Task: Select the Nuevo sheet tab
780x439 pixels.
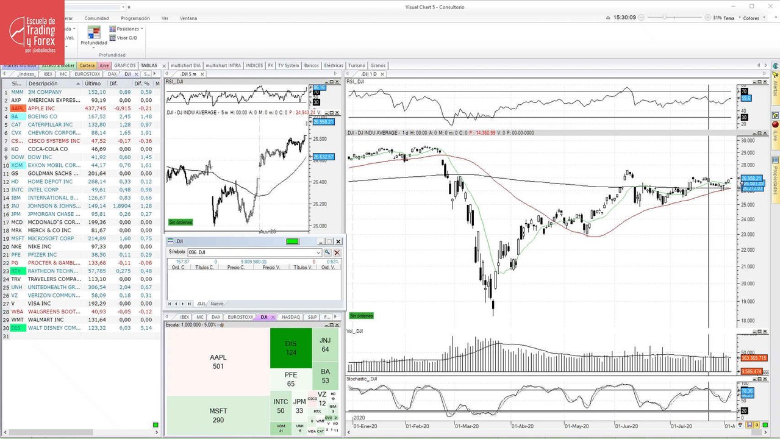Action: click(217, 303)
